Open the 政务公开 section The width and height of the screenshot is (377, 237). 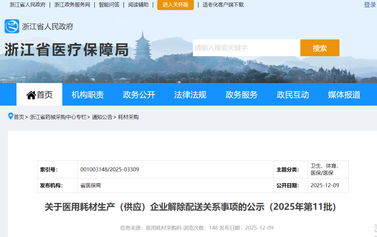tap(139, 94)
